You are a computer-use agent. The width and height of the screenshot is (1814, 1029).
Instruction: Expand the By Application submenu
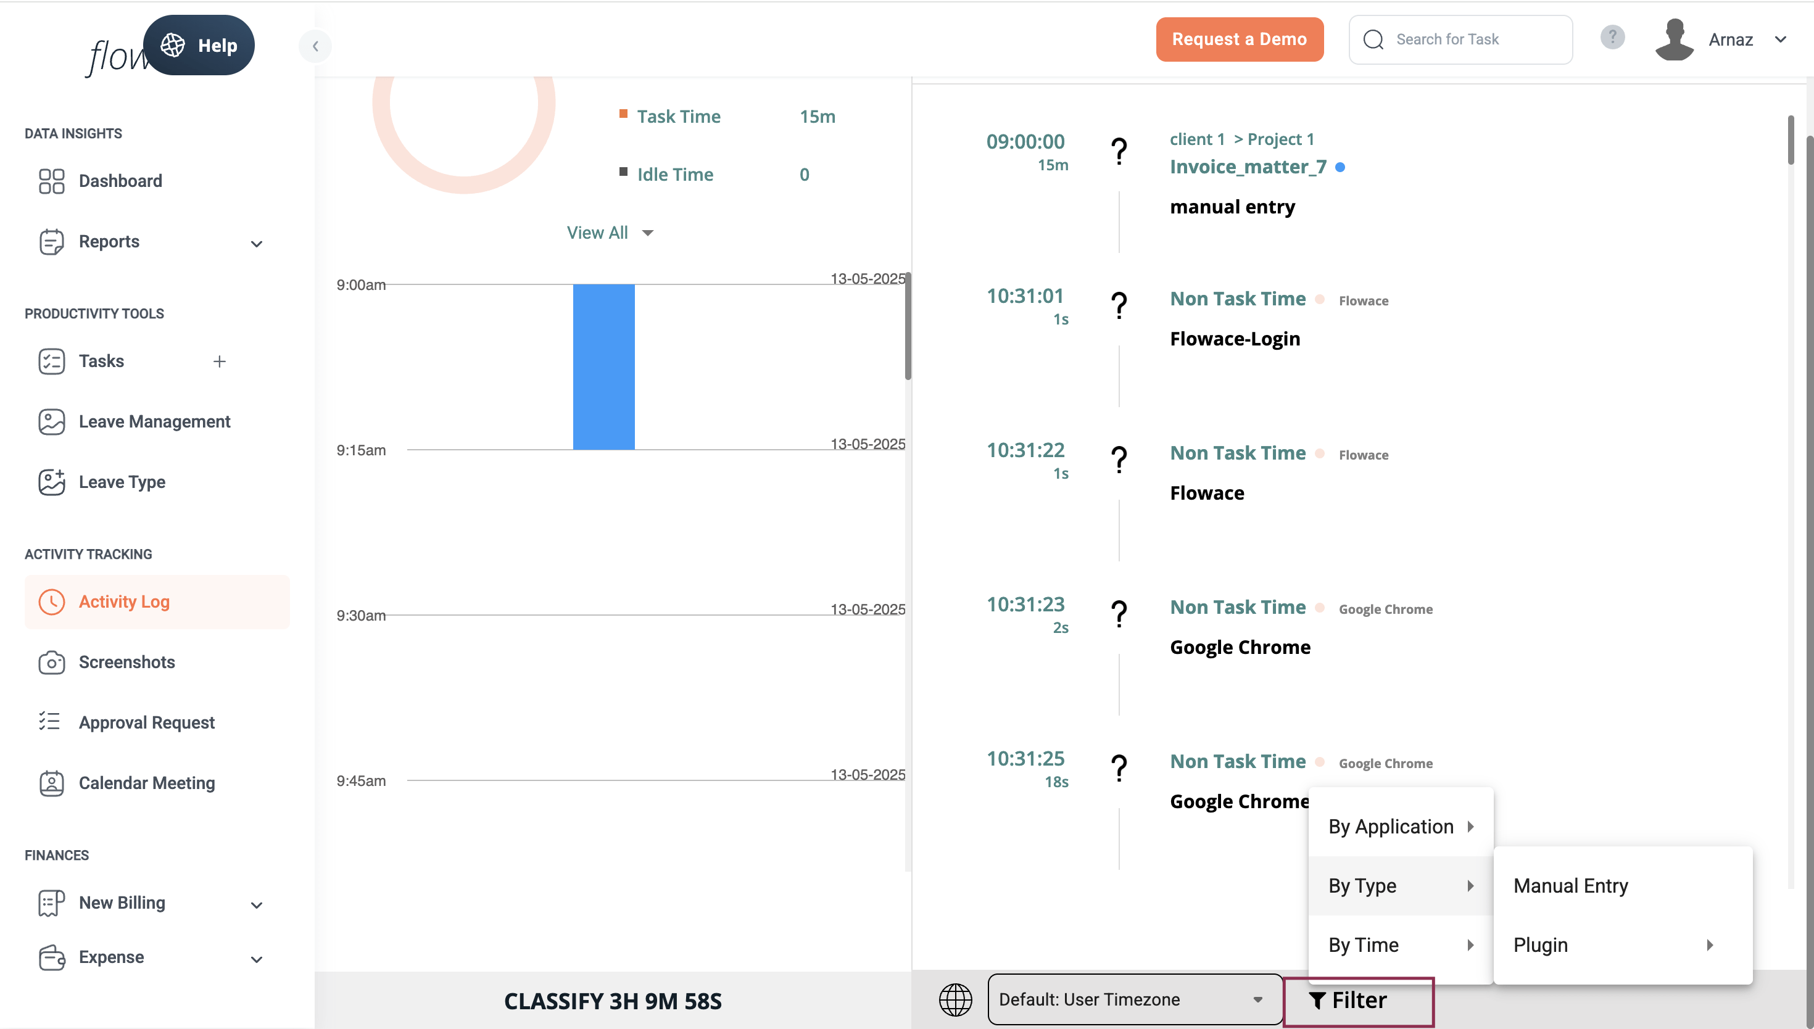1401,826
